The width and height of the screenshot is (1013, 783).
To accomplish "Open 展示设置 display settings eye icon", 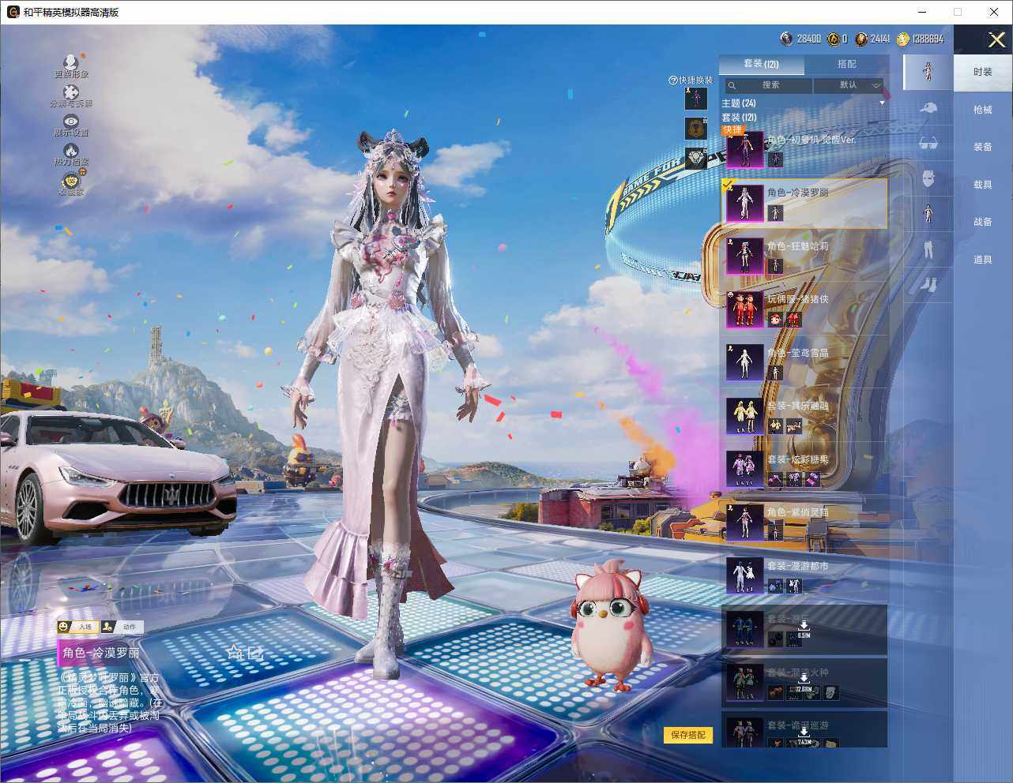I will pyautogui.click(x=71, y=122).
